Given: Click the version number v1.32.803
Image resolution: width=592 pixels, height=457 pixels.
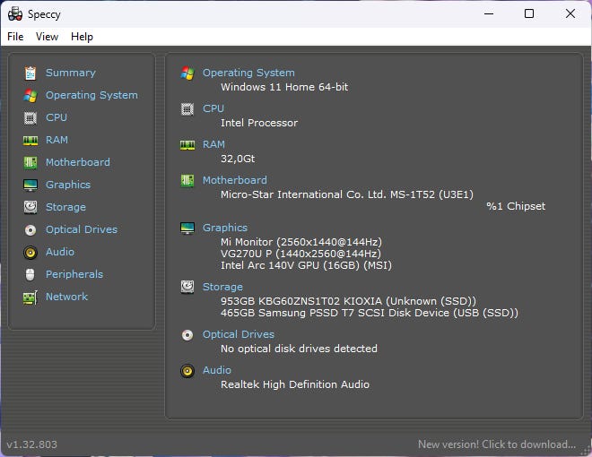Looking at the screenshot, I should pos(31,444).
